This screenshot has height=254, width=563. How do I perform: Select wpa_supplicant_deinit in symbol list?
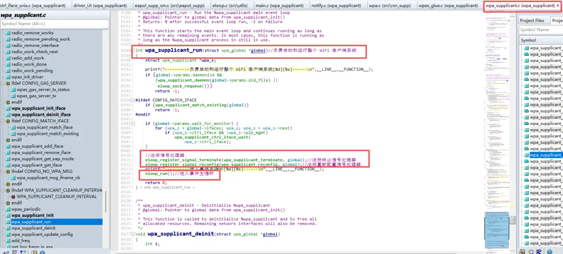(x=33, y=228)
